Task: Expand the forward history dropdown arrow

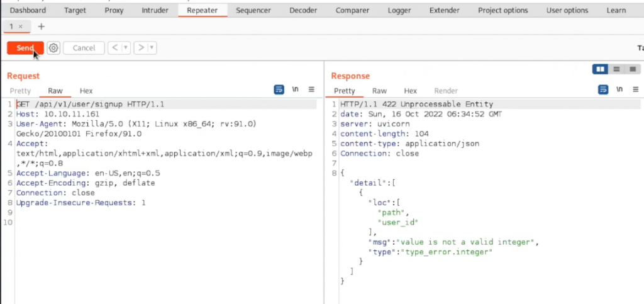Action: pyautogui.click(x=152, y=48)
